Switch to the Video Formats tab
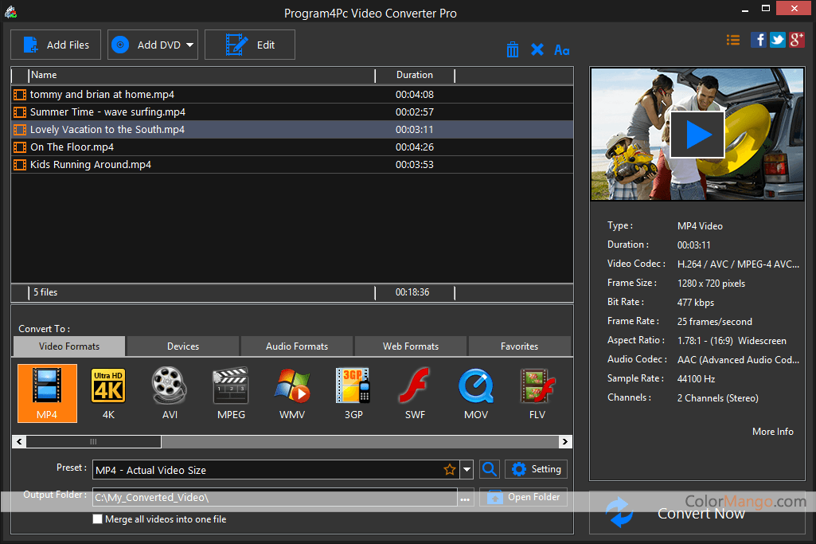This screenshot has width=816, height=544. tap(69, 346)
